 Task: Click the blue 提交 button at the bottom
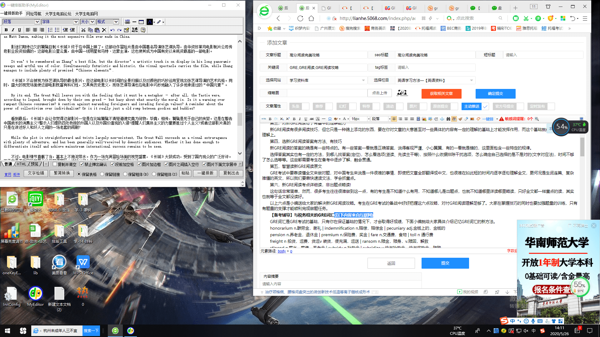(445, 263)
